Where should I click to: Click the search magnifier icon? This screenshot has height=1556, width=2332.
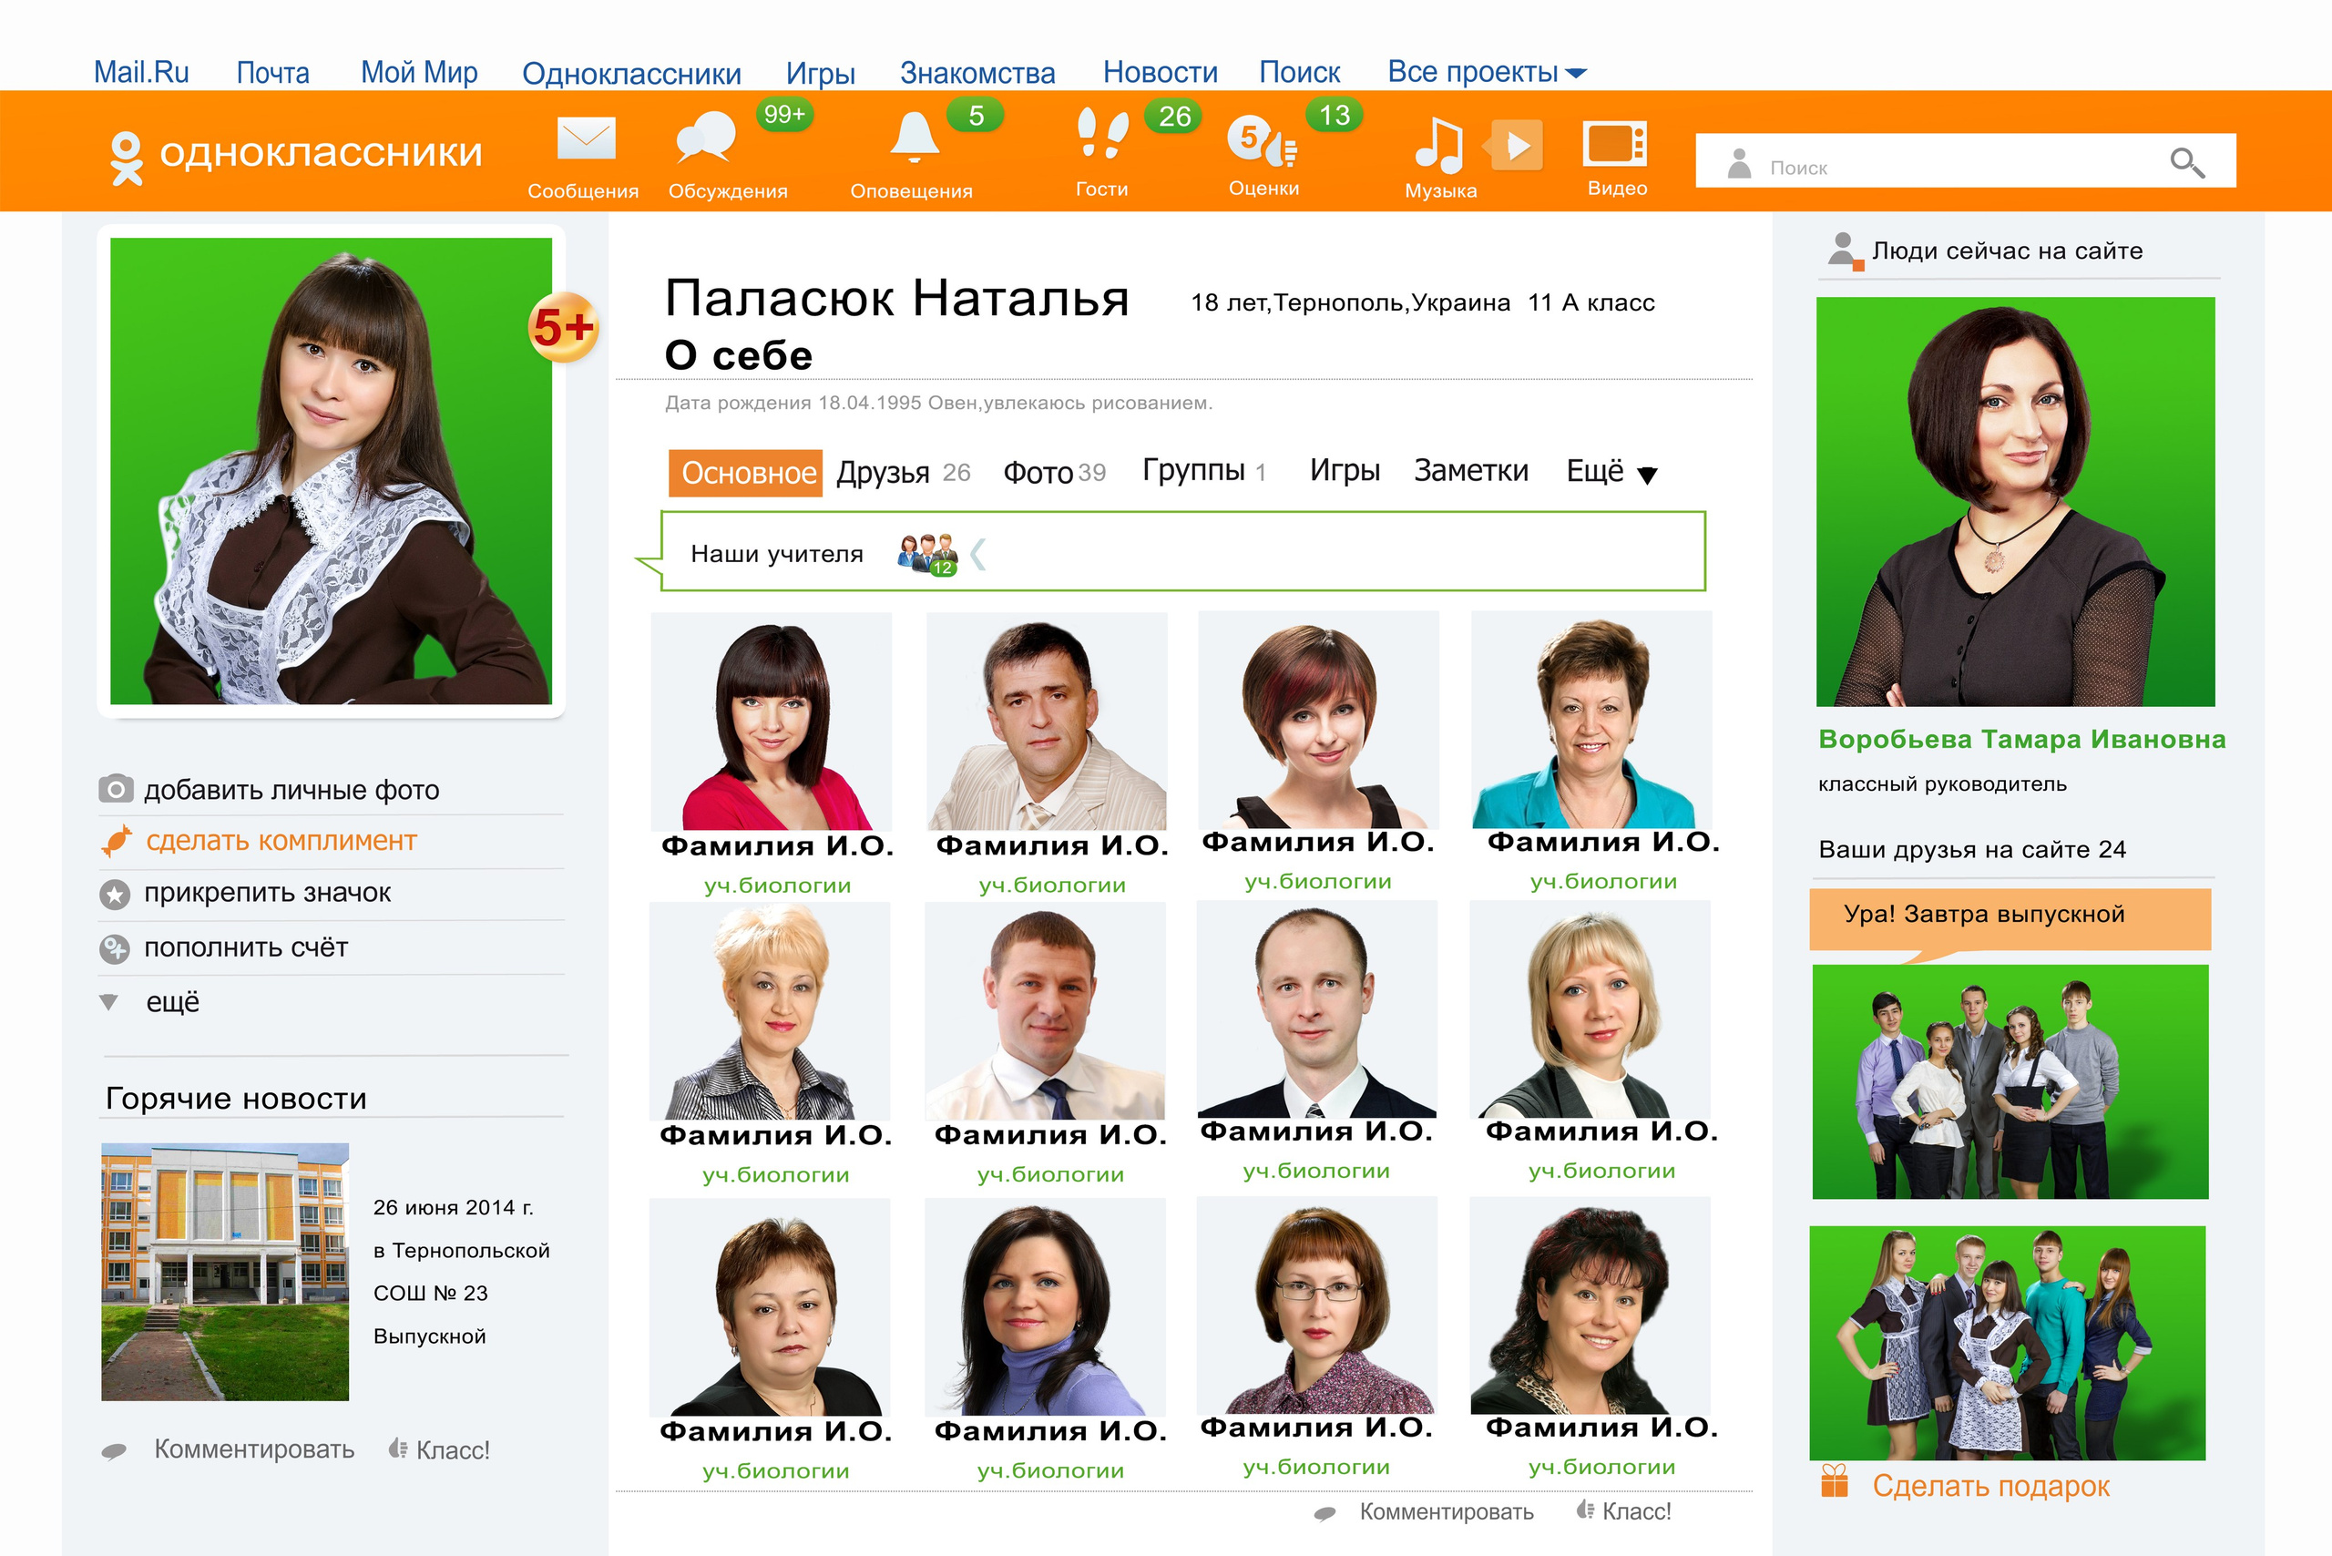[2186, 162]
